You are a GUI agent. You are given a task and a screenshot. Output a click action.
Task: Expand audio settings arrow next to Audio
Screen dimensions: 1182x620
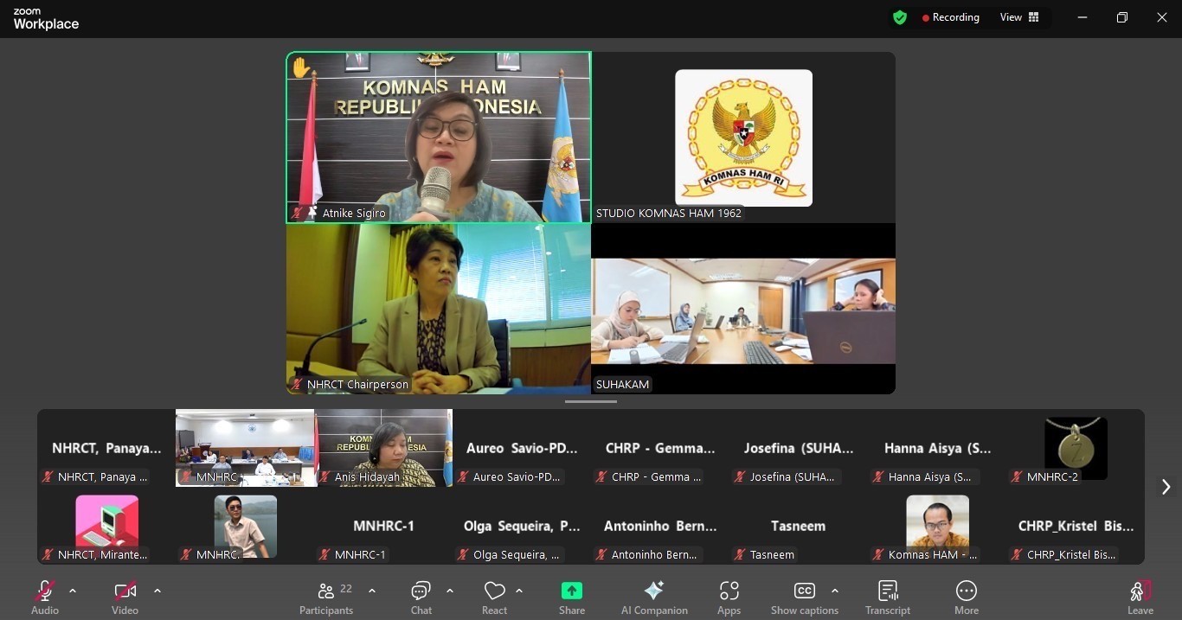pyautogui.click(x=73, y=591)
